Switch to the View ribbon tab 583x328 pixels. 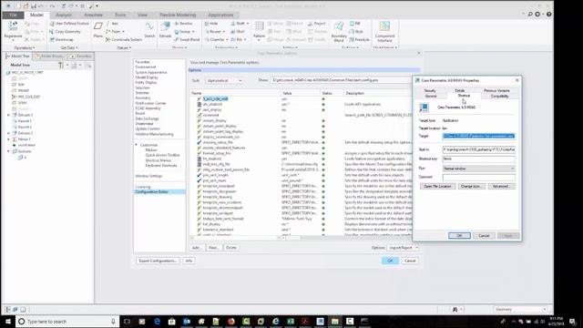click(142, 15)
